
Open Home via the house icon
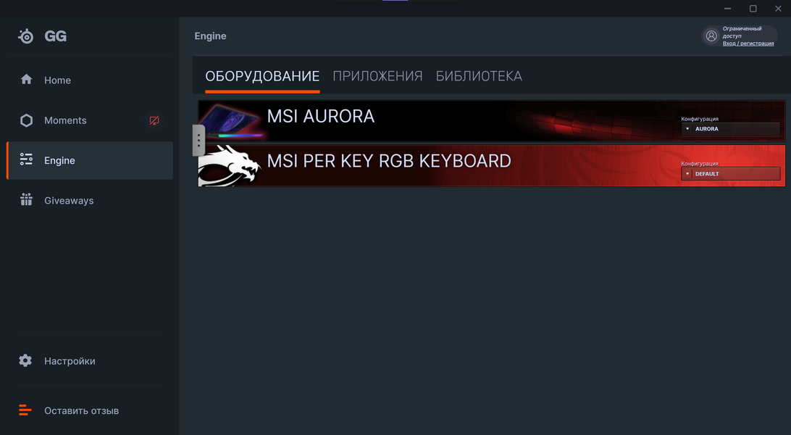click(26, 79)
